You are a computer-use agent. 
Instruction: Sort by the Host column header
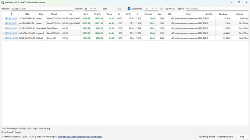(x=41, y=14)
